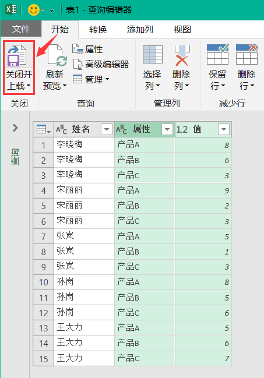Open query 属性 properties
The width and height of the screenshot is (264, 378).
[87, 49]
